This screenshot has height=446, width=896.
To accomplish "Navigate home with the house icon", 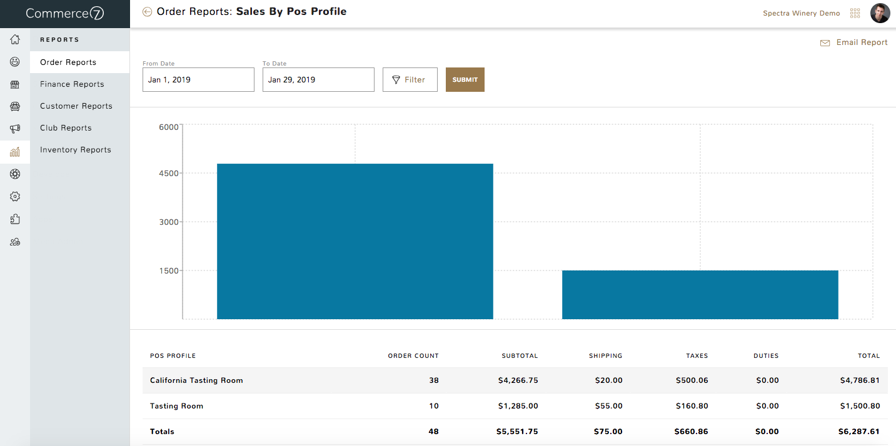I will (x=15, y=39).
